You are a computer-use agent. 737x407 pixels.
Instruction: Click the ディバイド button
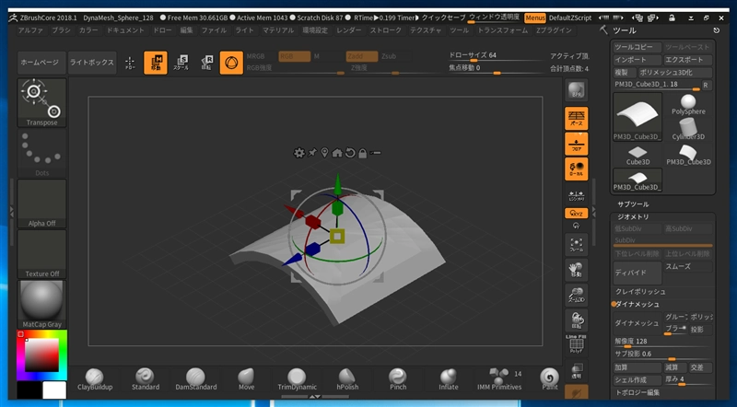click(638, 273)
